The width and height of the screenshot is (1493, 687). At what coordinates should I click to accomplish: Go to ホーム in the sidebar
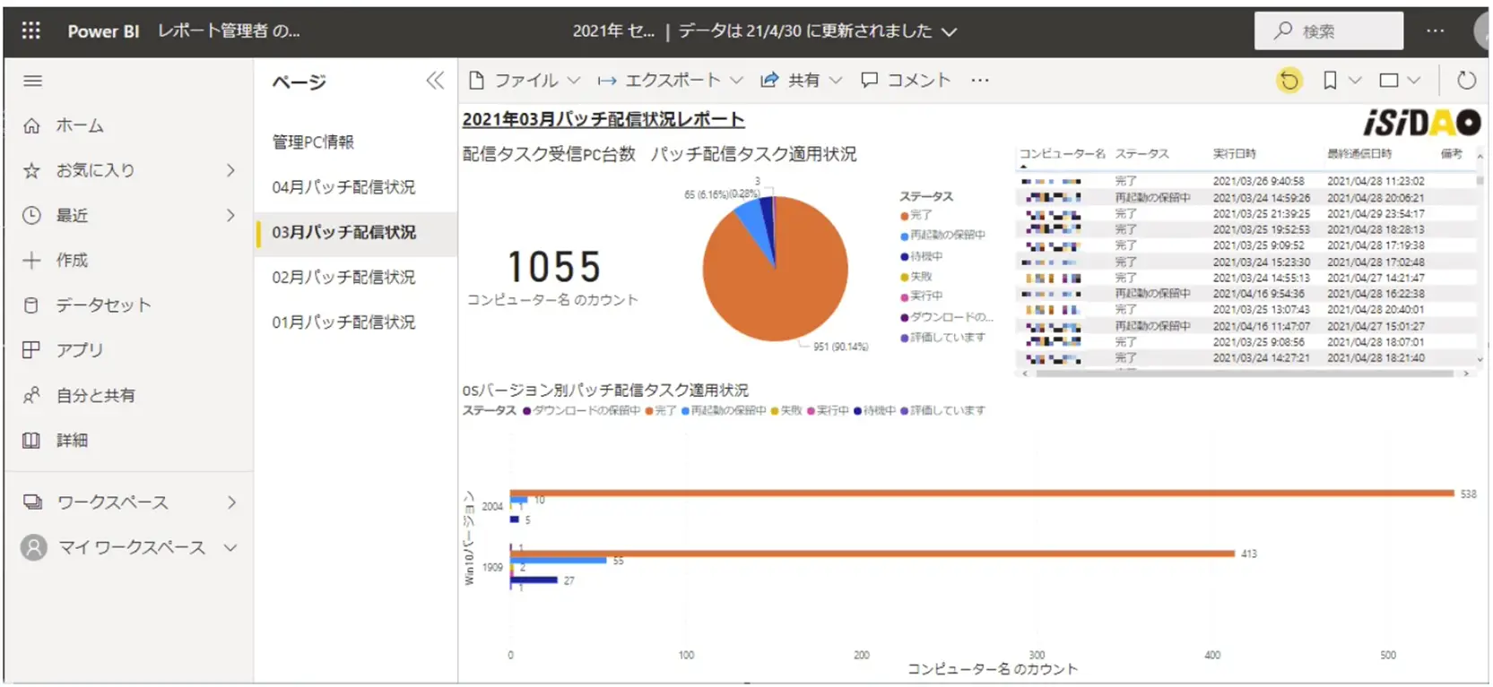(80, 125)
